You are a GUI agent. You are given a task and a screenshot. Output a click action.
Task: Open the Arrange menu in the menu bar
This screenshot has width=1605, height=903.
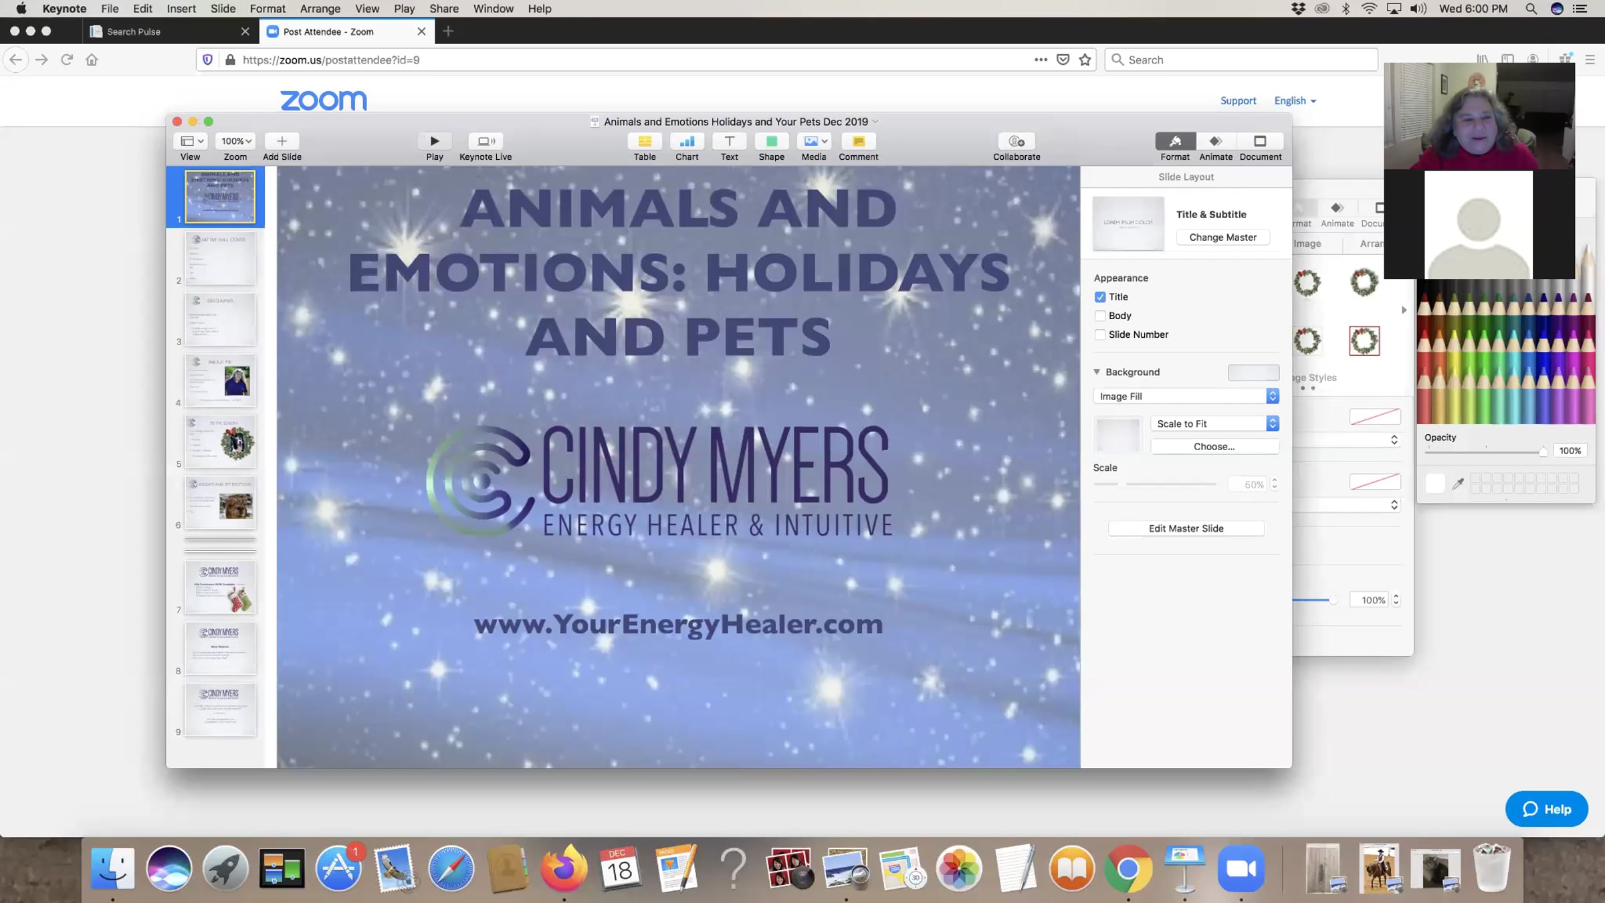click(x=320, y=9)
